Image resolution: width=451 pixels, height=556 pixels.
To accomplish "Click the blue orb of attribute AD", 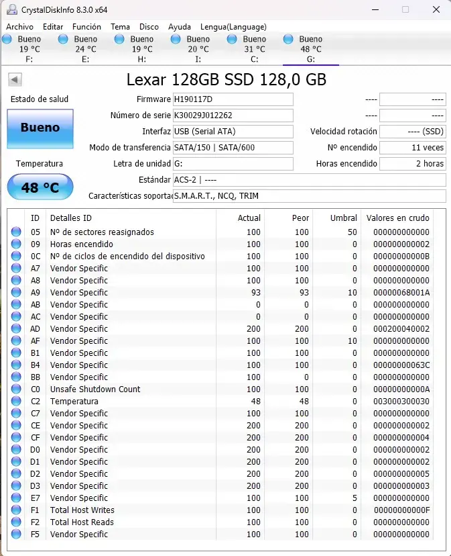I will click(16, 328).
